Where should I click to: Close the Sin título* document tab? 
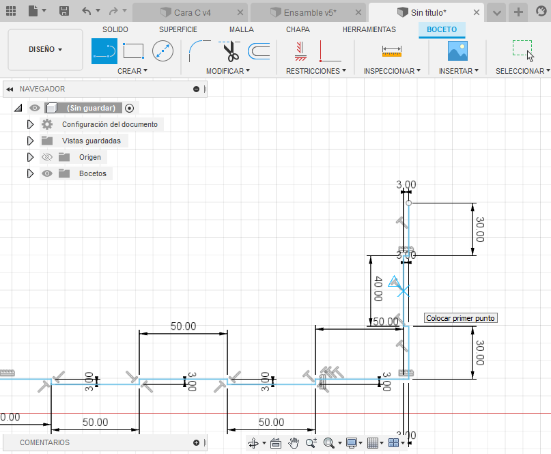pyautogui.click(x=476, y=13)
